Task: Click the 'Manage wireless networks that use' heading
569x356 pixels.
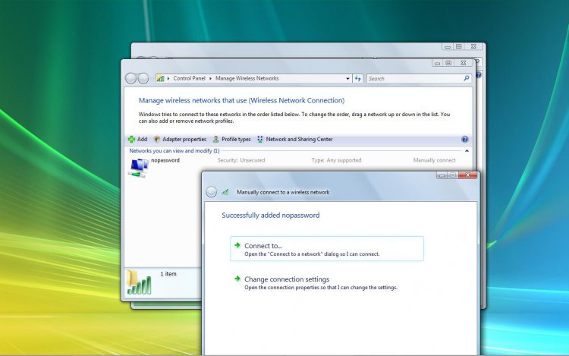Action: click(241, 100)
